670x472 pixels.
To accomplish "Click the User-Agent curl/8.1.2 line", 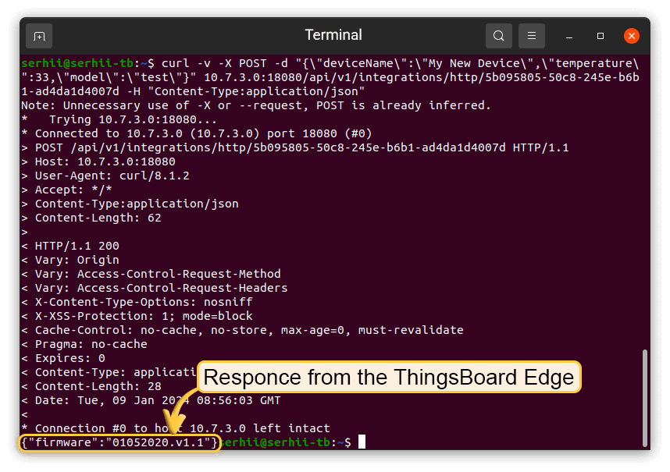I will click(112, 176).
